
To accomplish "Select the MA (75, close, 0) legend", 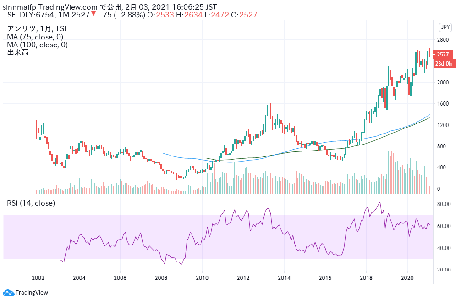I will [35, 37].
